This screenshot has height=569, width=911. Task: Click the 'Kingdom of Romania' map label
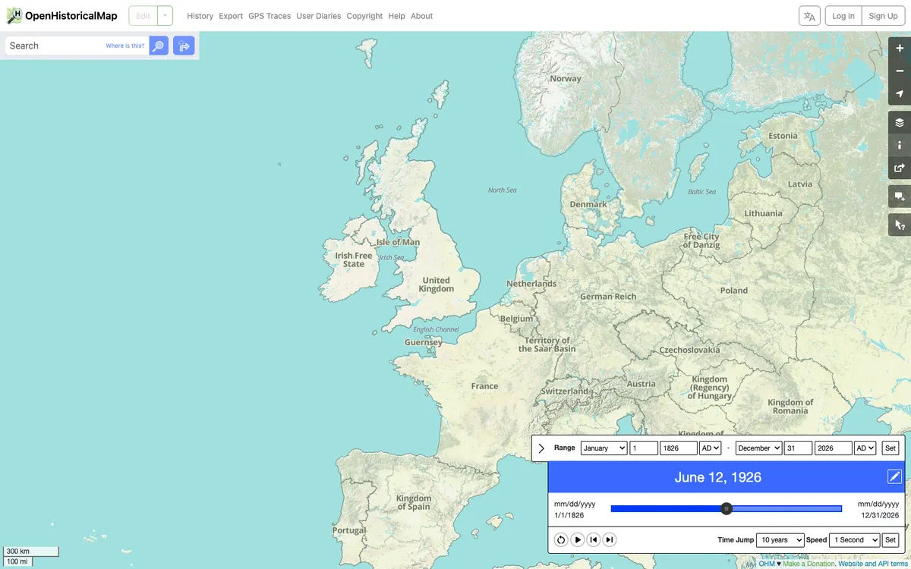[790, 407]
